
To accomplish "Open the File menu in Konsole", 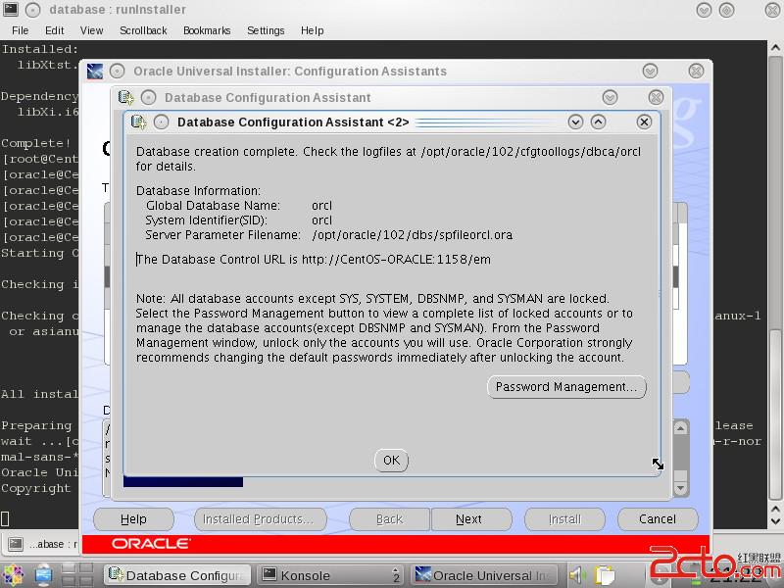I will [x=20, y=30].
